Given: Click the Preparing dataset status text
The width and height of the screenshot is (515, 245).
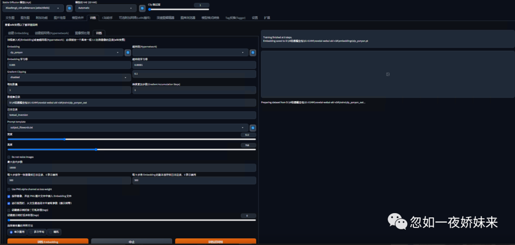Looking at the screenshot, I should [x=313, y=102].
